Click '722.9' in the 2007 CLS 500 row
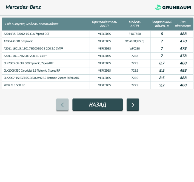 tap(135, 85)
